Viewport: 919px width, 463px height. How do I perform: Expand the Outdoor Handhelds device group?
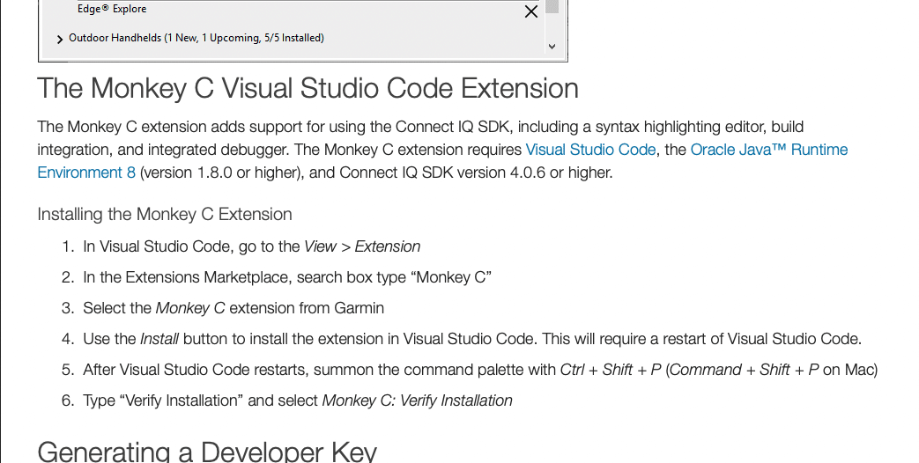click(60, 39)
